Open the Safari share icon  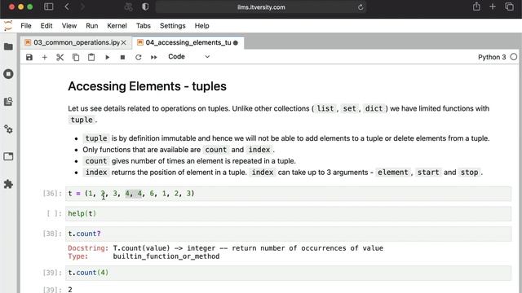[476, 7]
